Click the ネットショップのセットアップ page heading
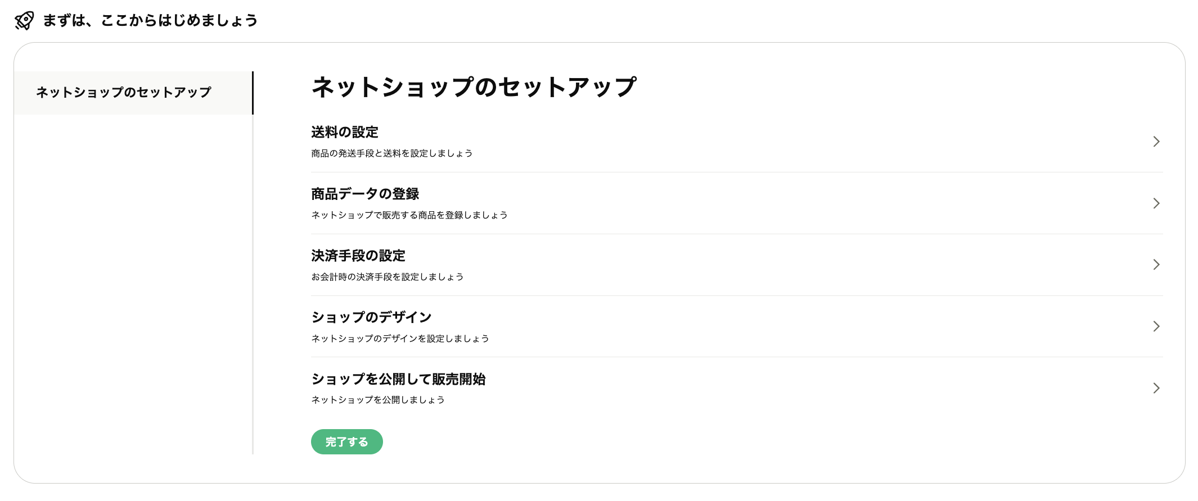Screen dimensions: 1198x501 tap(473, 86)
